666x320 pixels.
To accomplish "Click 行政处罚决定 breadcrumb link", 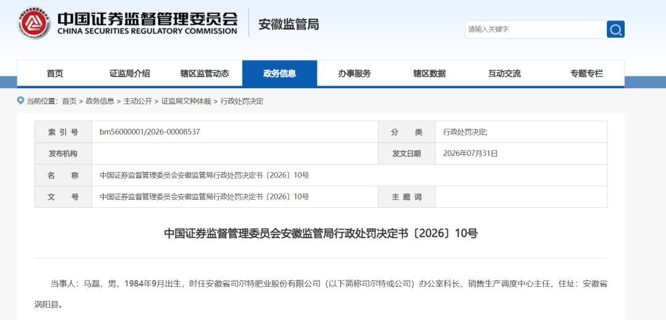I will click(242, 102).
